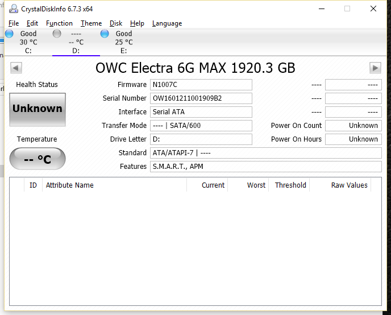Viewport: 391px width, 315px height.
Task: Click the 25 °C reading for E: drive
Action: point(124,42)
